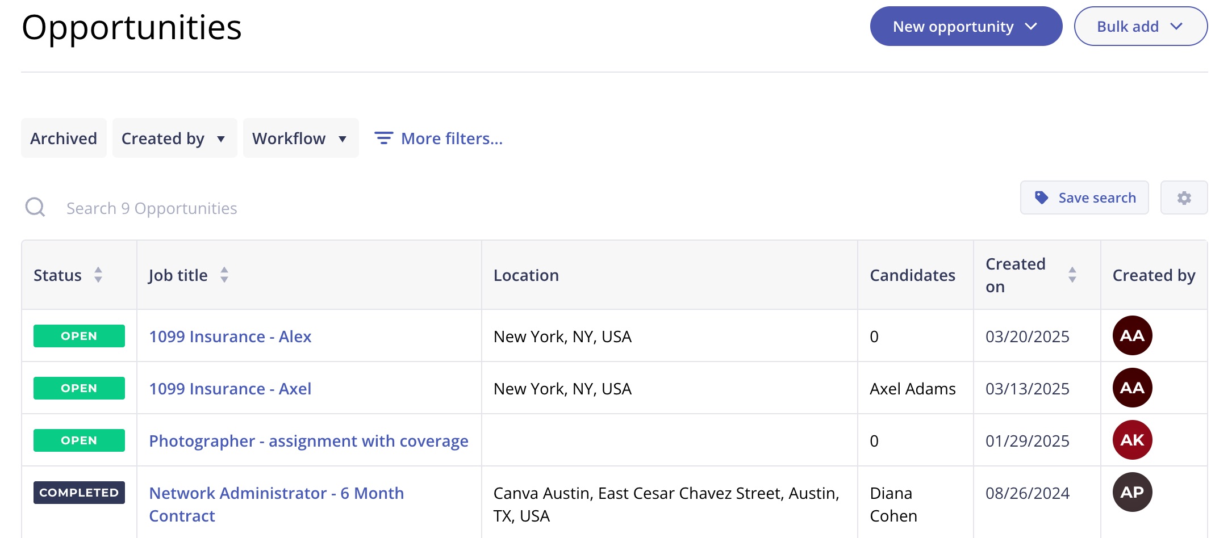
Task: Expand the Bulk add menu
Action: coord(1140,27)
